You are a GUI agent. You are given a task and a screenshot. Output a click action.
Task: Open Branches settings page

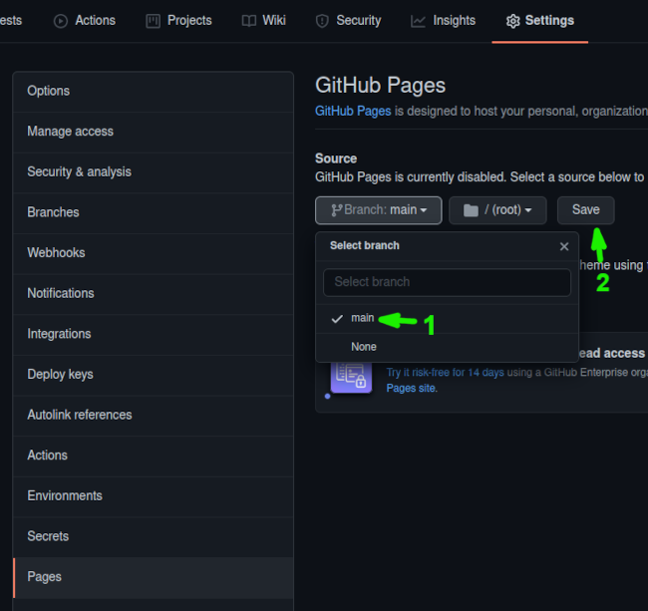[x=154, y=213]
